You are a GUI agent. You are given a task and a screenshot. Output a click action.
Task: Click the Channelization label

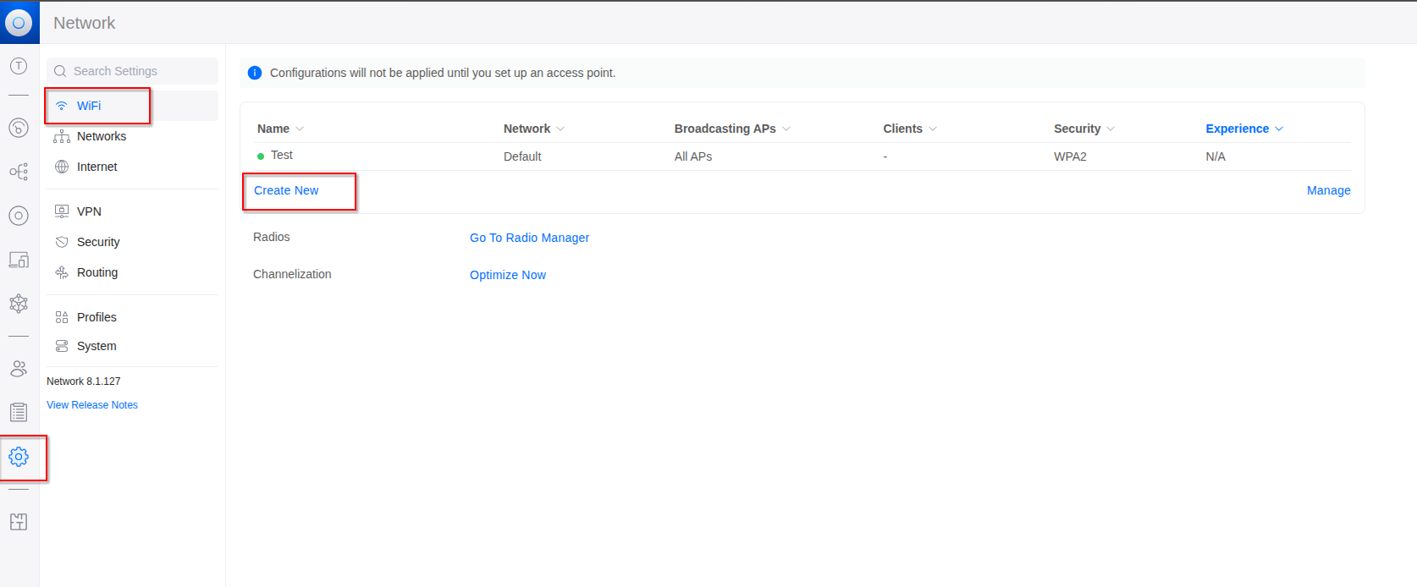tap(292, 274)
